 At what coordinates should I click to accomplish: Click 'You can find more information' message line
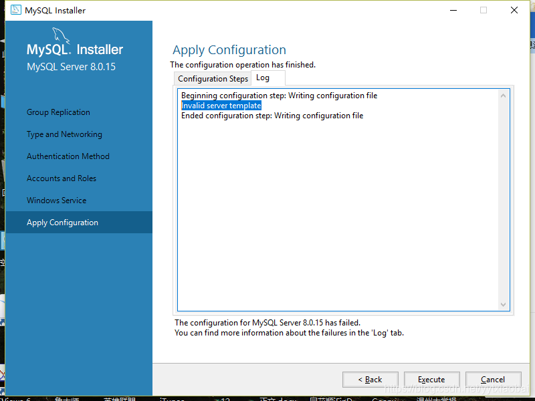pos(289,333)
